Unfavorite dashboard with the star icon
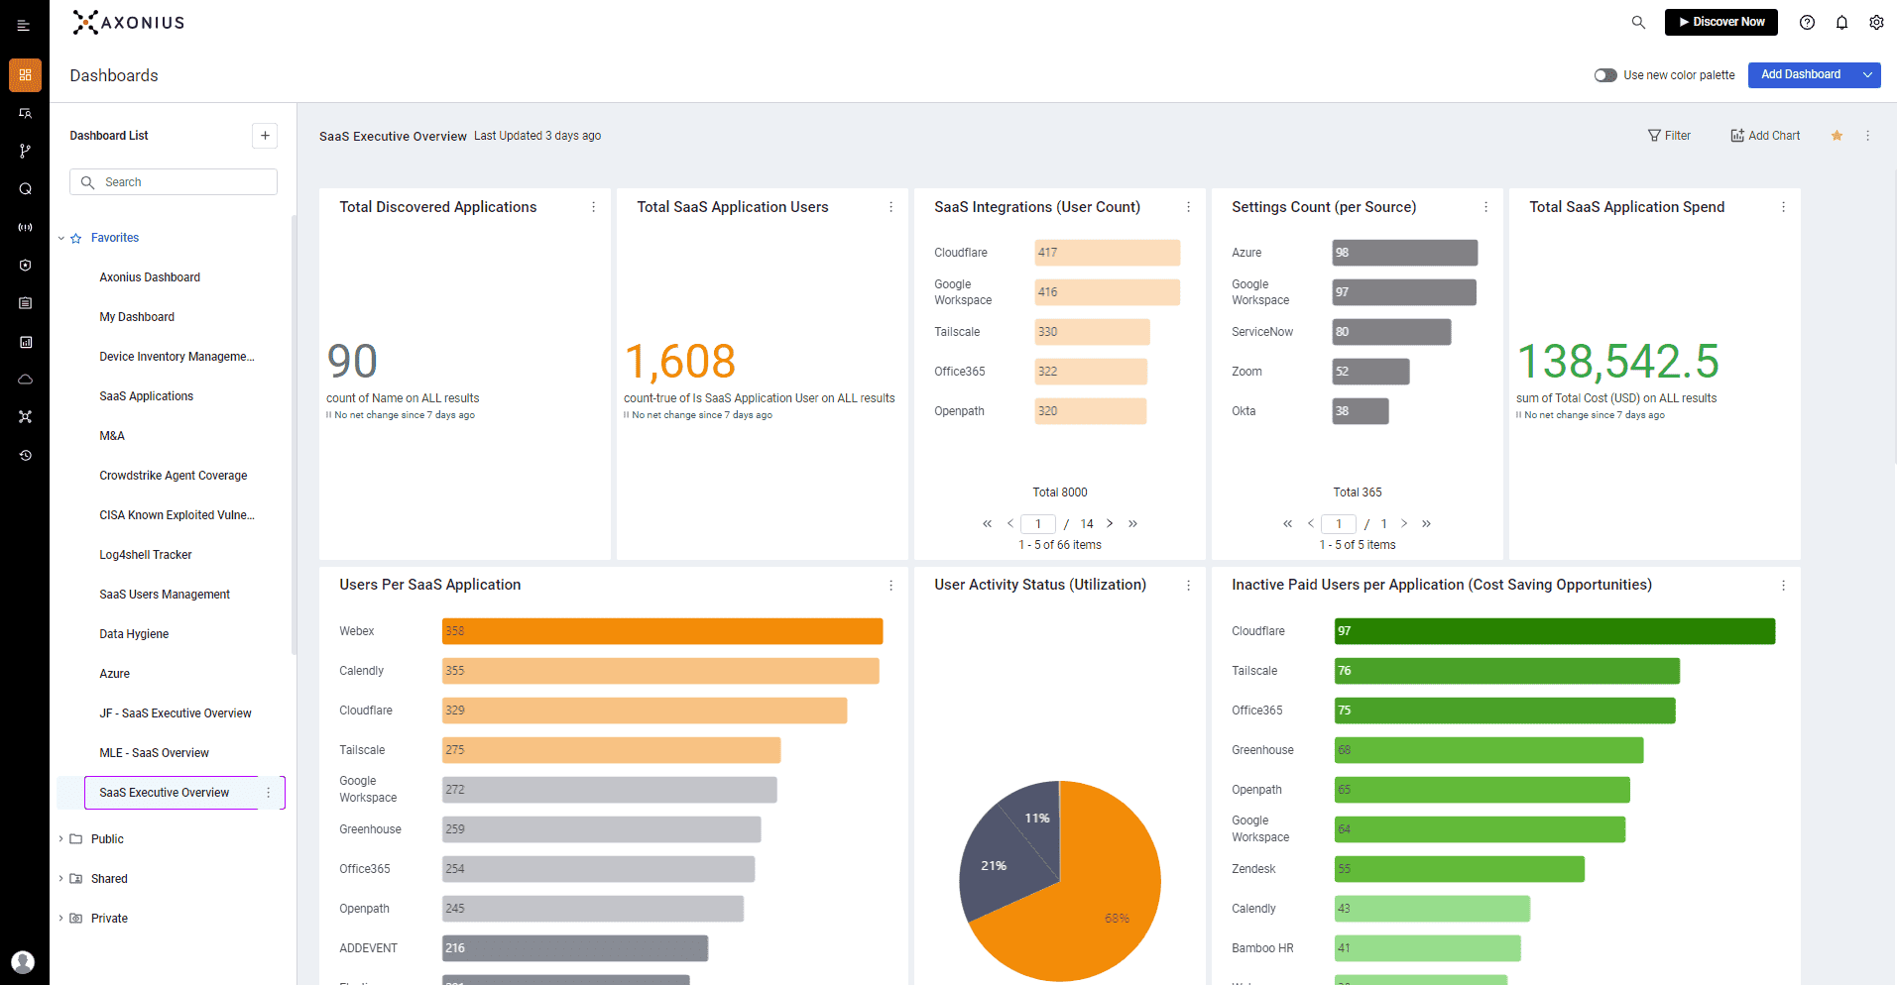 click(x=1837, y=136)
